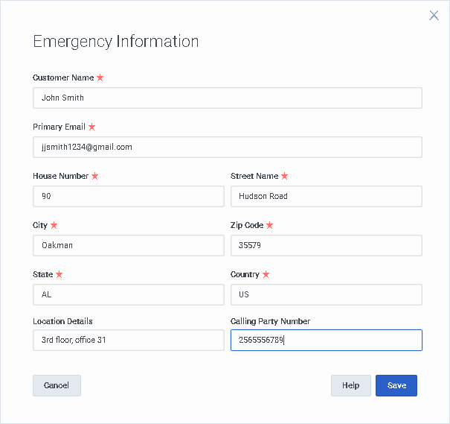450x424 pixels.
Task: Click the Primary Email label
Action: [59, 127]
